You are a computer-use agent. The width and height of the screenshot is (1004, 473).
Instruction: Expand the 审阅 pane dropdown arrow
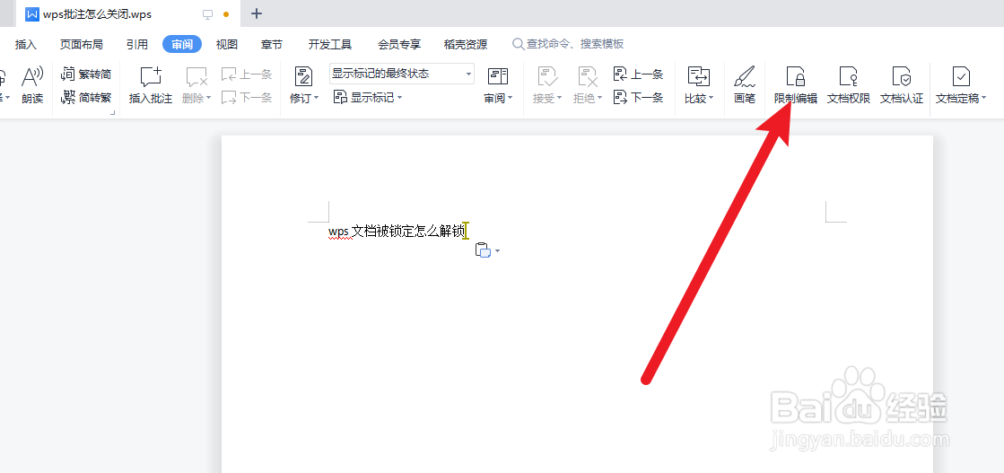[511, 99]
